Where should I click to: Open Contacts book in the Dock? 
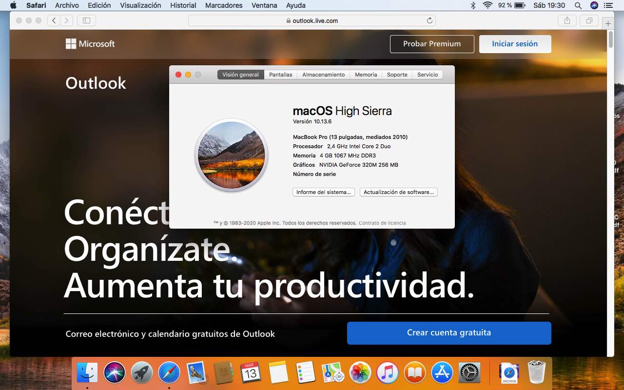(224, 373)
